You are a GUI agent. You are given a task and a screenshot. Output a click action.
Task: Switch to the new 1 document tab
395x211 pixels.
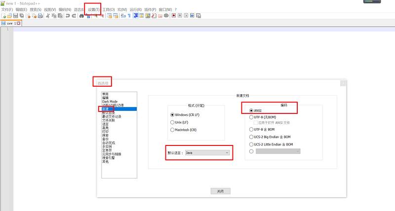tap(11, 23)
